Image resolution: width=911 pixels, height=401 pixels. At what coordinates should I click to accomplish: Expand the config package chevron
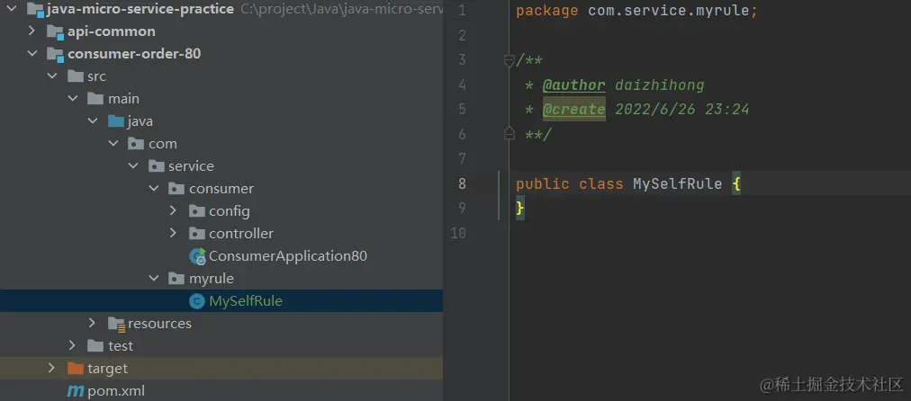[173, 210]
